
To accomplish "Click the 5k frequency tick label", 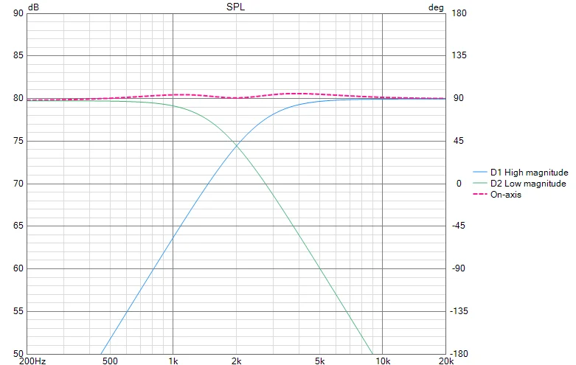I will 319,361.
